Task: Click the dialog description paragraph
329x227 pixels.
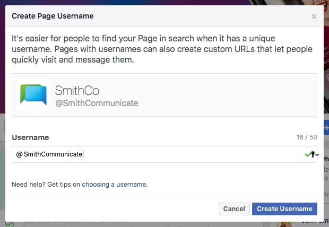Action: pos(162,49)
